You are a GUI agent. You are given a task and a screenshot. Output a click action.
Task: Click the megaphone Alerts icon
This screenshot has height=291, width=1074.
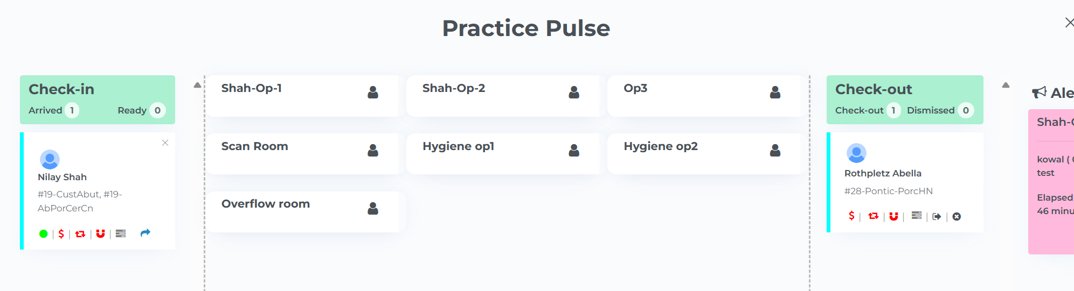[1039, 93]
